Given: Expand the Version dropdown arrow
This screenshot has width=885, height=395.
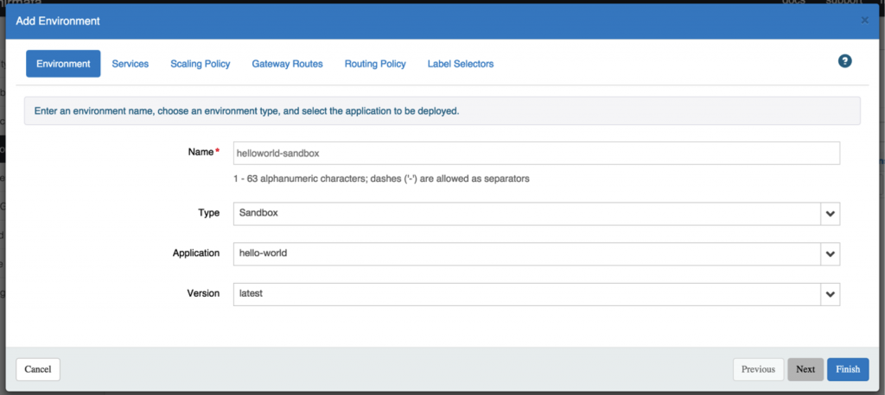Looking at the screenshot, I should point(830,294).
